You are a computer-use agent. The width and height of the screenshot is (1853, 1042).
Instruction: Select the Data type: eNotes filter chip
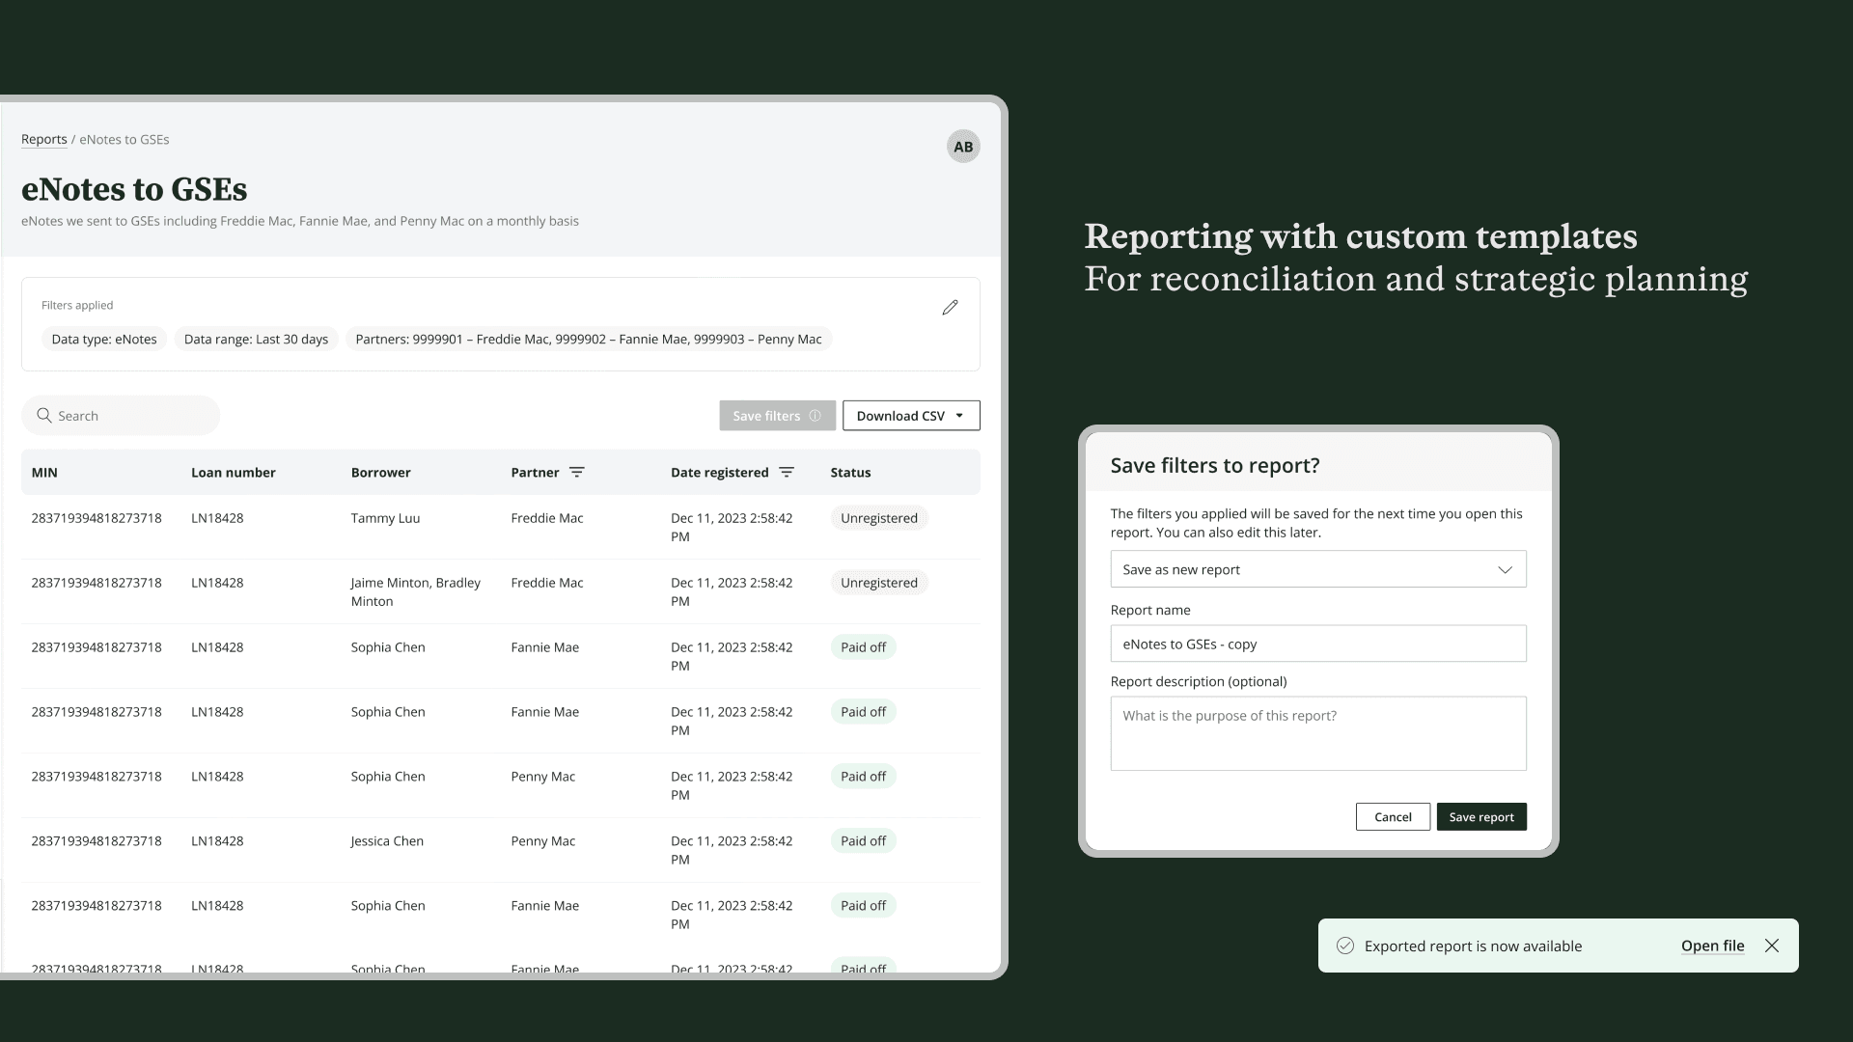tap(104, 339)
